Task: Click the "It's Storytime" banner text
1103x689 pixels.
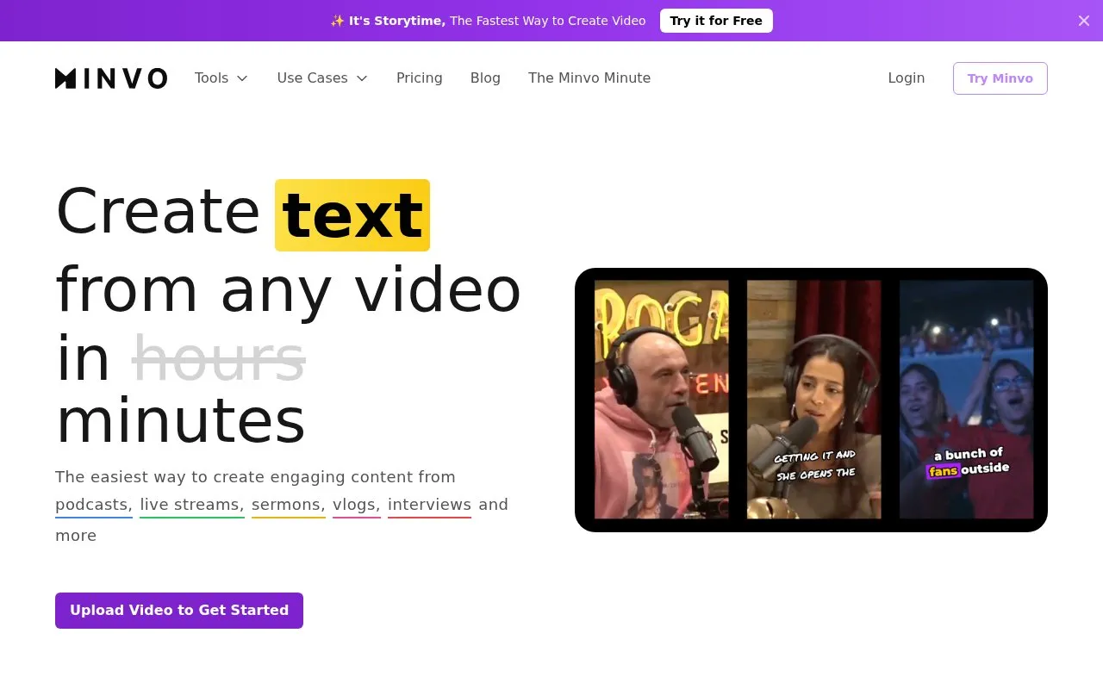Action: 397,21
